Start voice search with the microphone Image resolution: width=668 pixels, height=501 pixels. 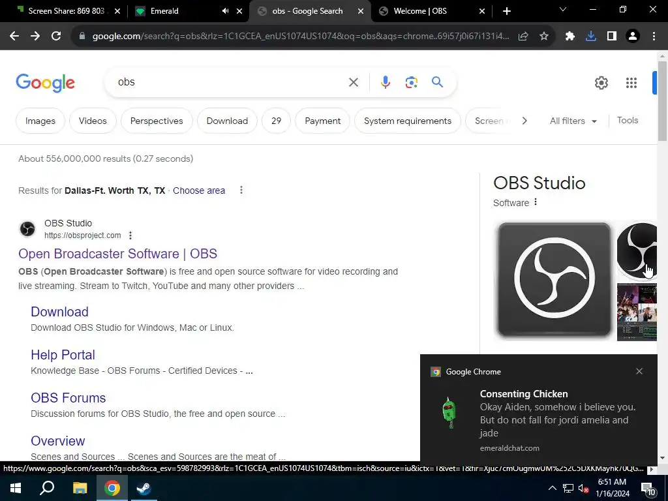point(386,82)
